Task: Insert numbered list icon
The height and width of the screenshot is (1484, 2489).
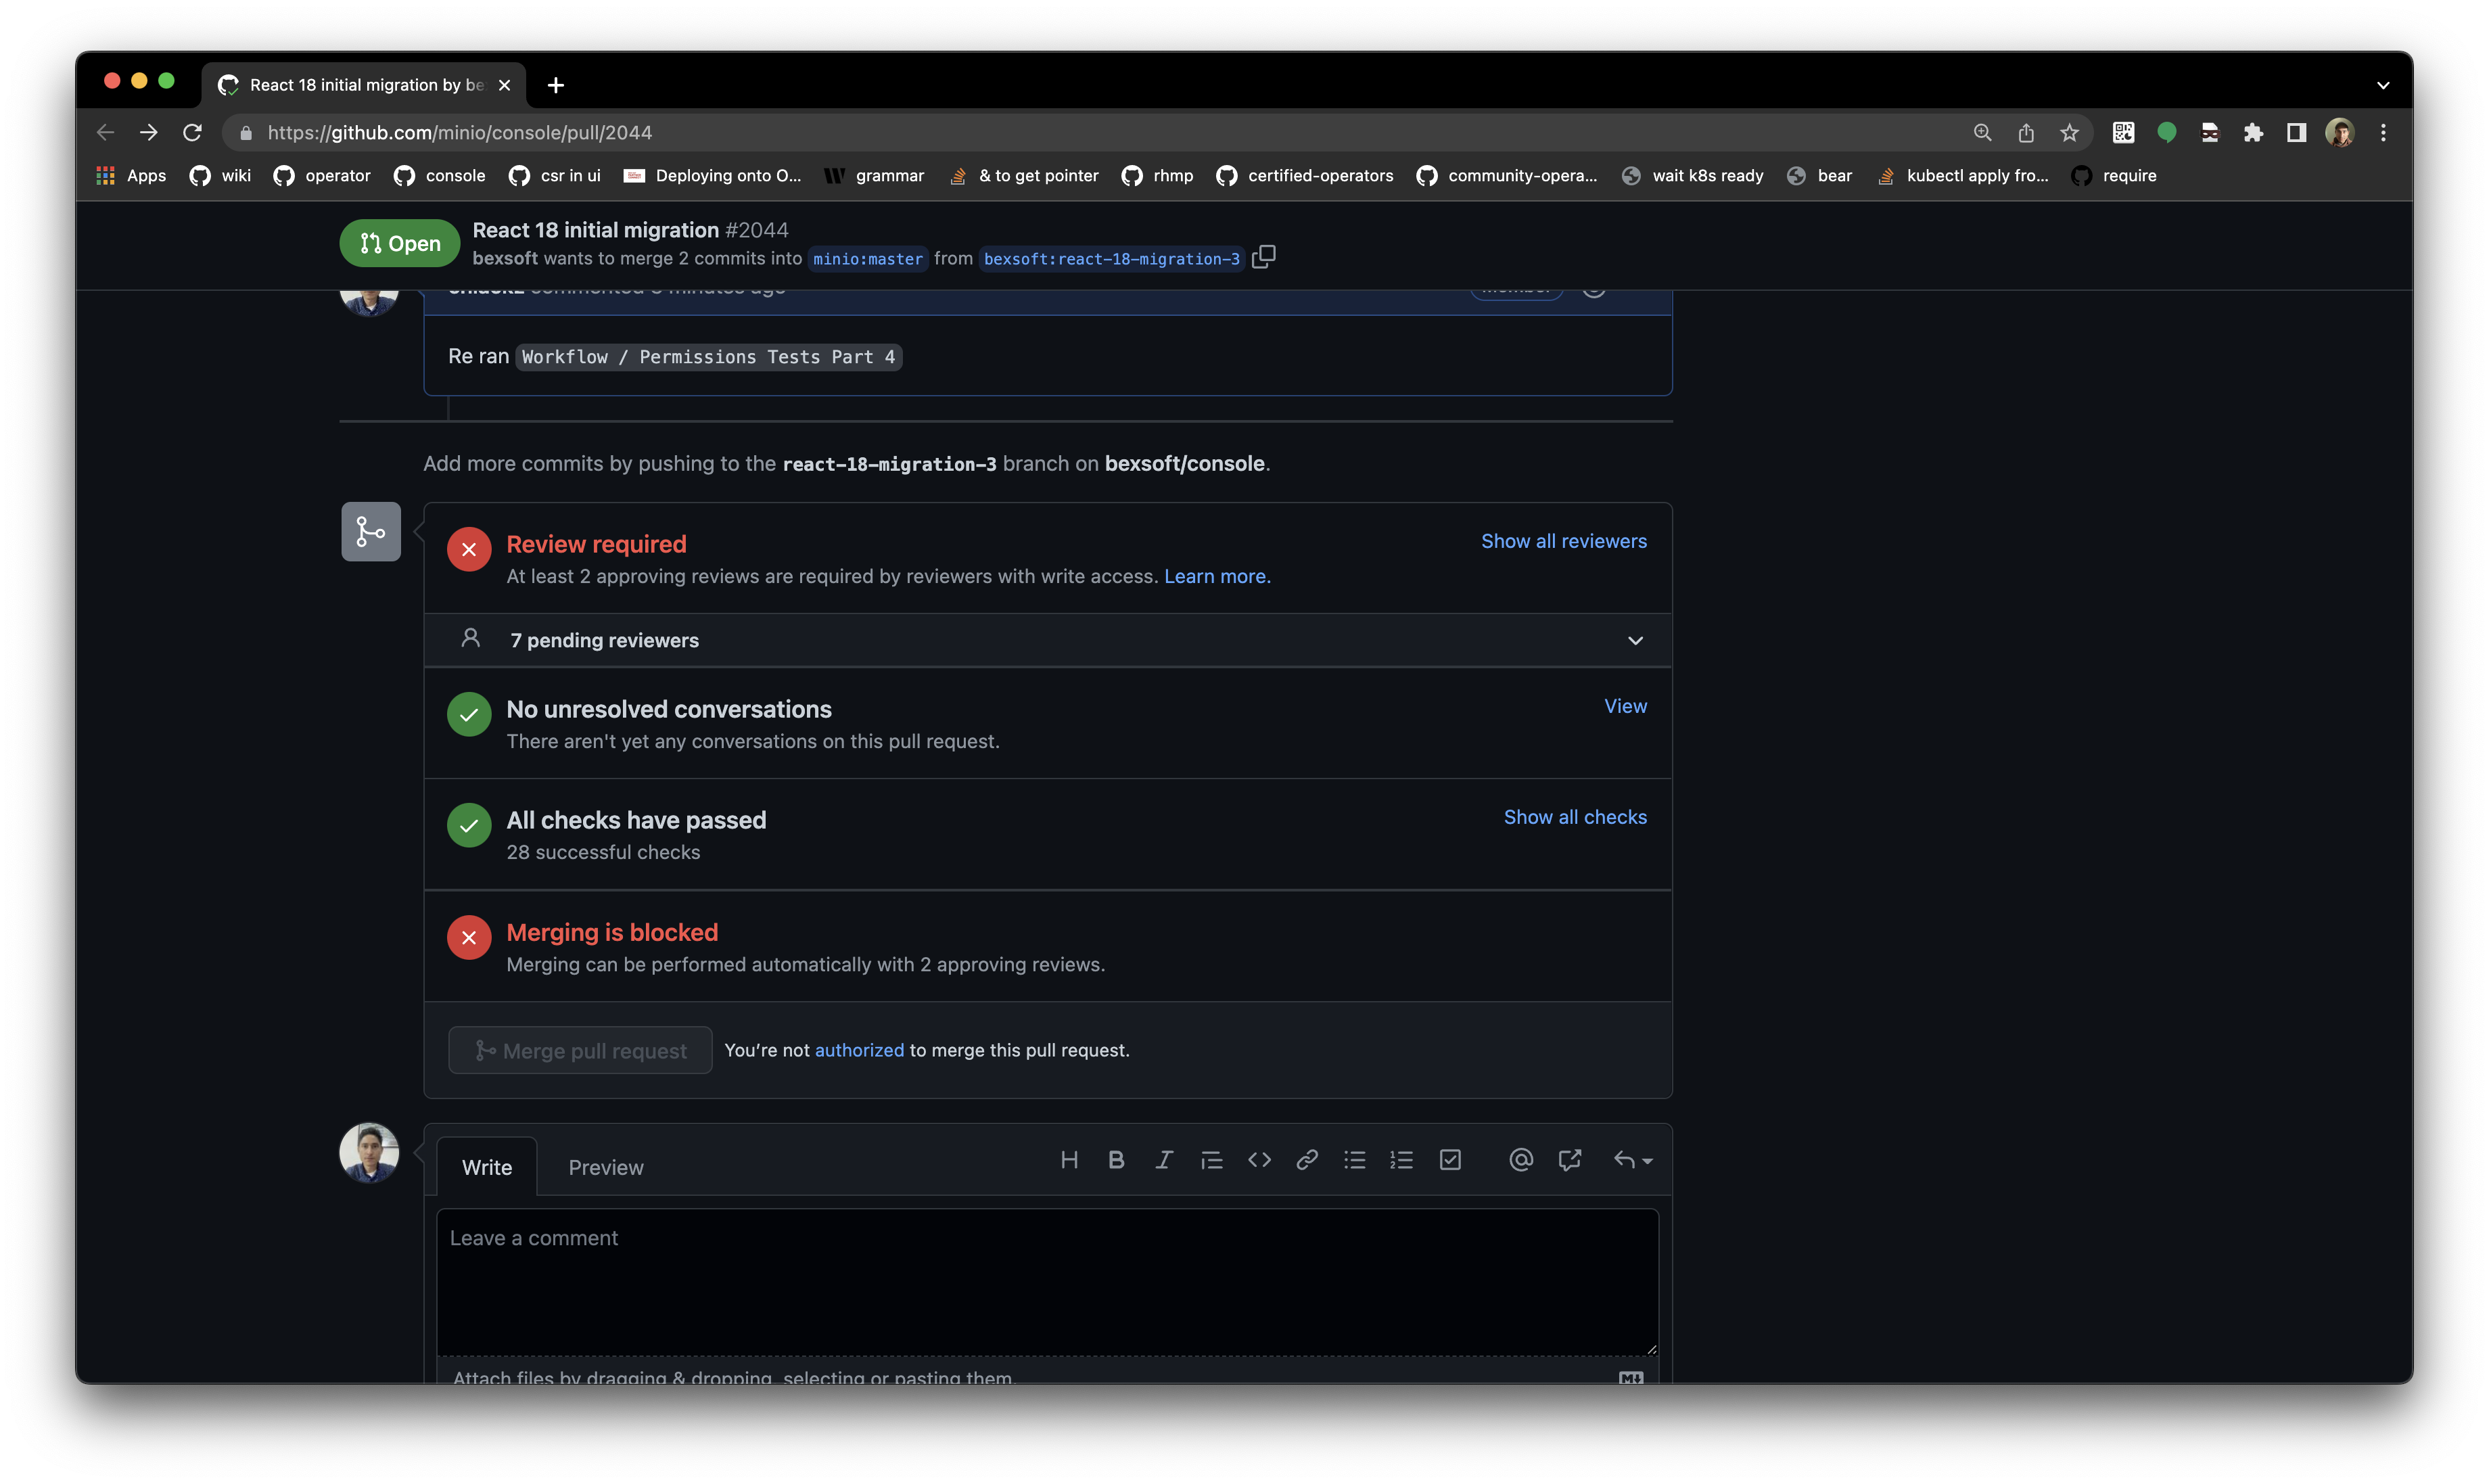Action: tap(1402, 1160)
